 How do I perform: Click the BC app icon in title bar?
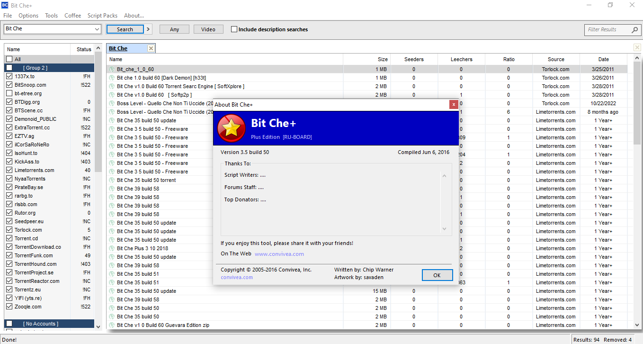[5, 5]
